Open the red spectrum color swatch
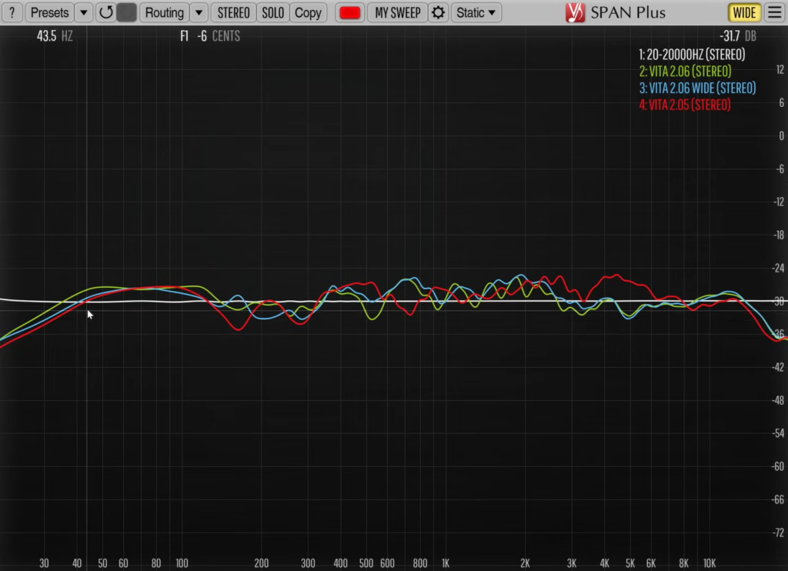The image size is (788, 571). [x=350, y=12]
